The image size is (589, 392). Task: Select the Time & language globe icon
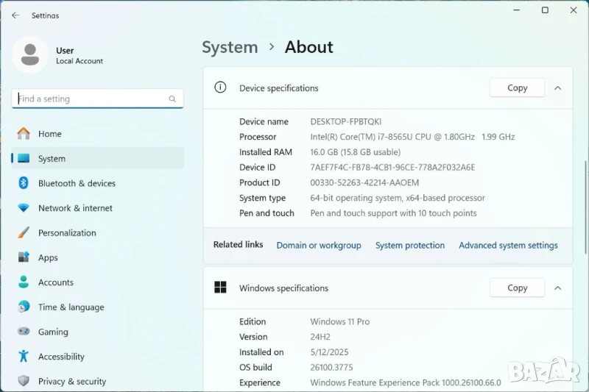(x=24, y=307)
